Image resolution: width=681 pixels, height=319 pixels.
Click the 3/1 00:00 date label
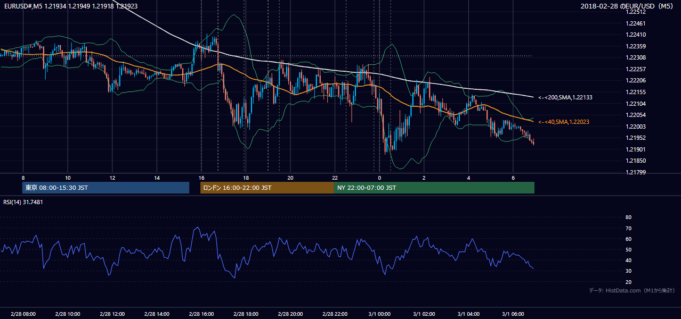tap(379, 314)
